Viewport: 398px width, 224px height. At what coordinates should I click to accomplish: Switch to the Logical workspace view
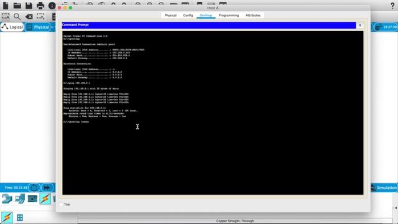[12, 27]
